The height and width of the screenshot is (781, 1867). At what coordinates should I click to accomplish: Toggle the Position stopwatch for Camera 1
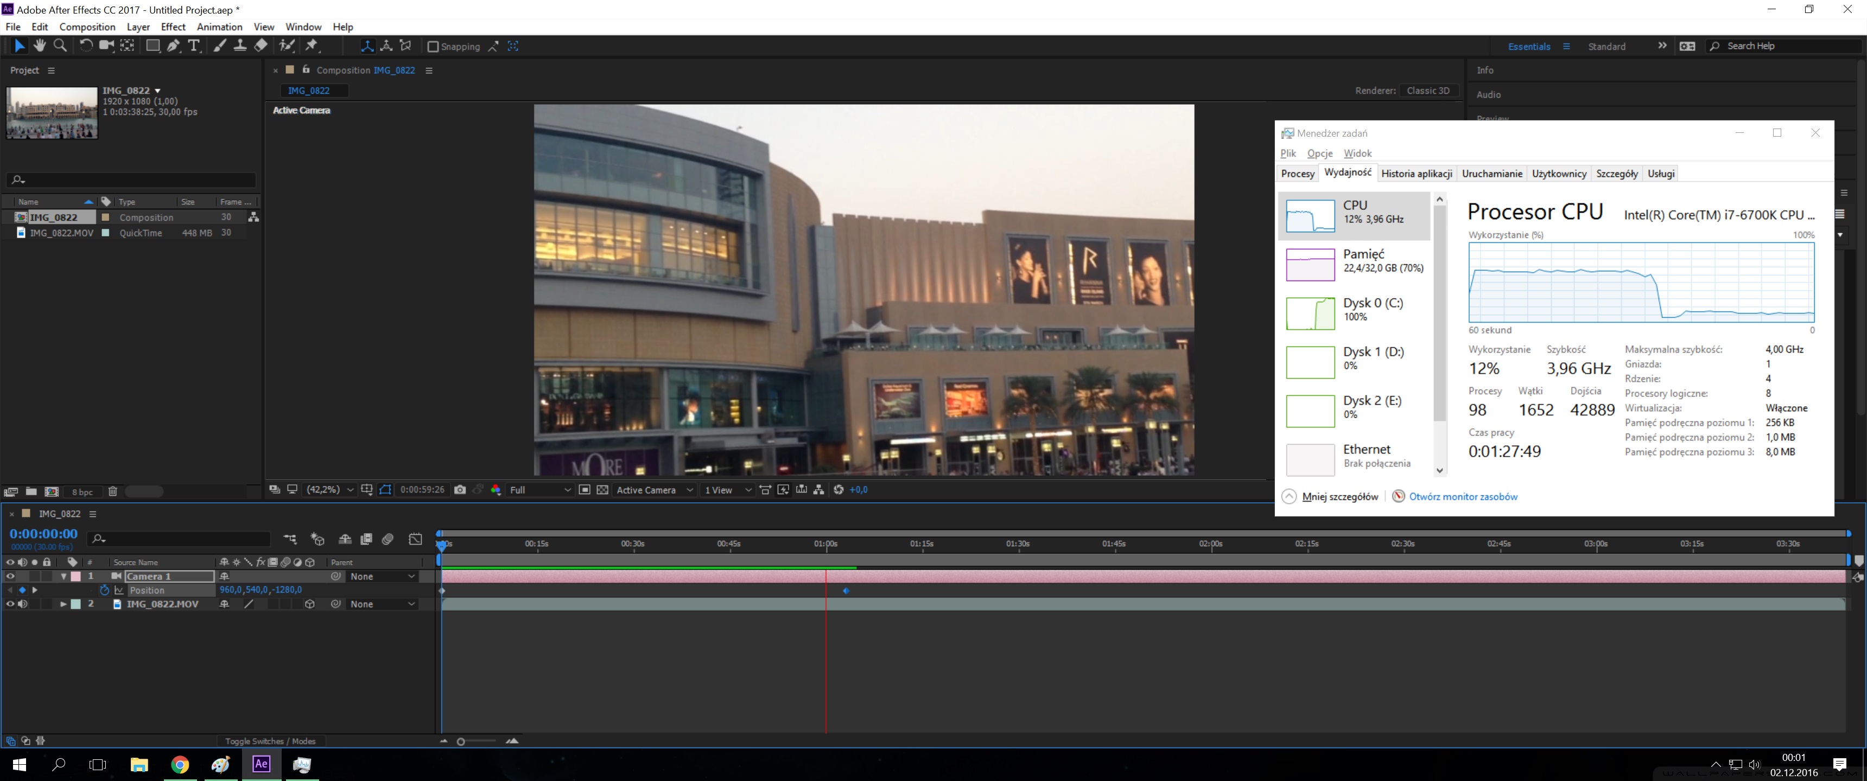tap(104, 591)
